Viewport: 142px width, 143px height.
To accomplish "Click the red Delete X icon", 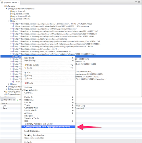I will point(26,83).
